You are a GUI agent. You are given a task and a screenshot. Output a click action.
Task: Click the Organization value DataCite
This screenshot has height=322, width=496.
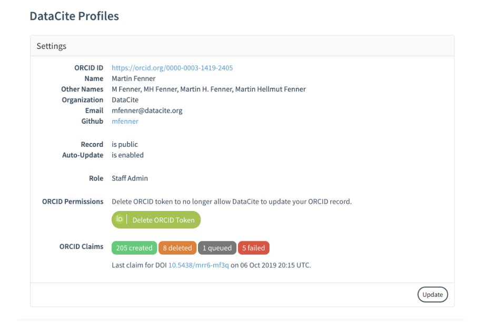click(x=125, y=100)
